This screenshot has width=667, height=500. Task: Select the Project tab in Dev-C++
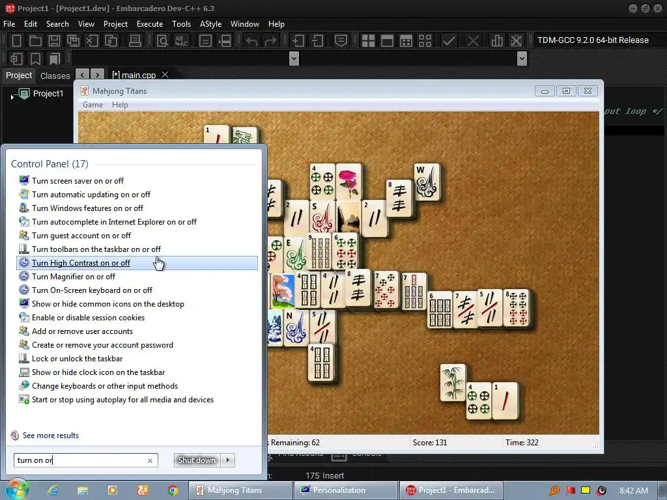click(x=19, y=76)
